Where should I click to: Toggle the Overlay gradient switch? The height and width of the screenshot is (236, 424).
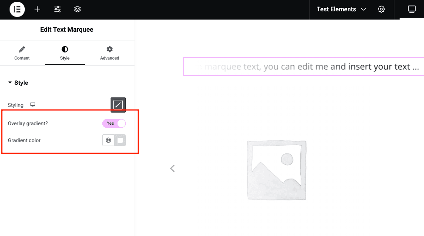[x=114, y=123]
